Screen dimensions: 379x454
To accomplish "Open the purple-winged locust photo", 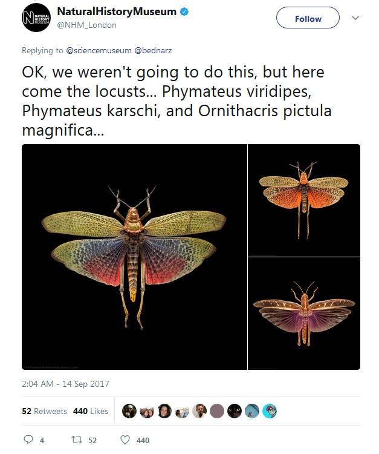I will 304,314.
